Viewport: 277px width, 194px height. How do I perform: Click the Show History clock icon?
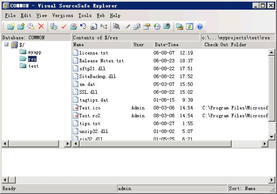[x=157, y=27]
